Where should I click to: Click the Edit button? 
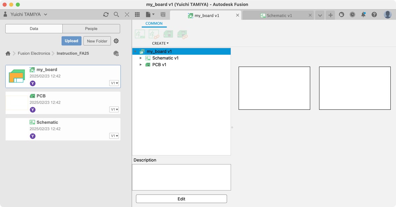181,199
